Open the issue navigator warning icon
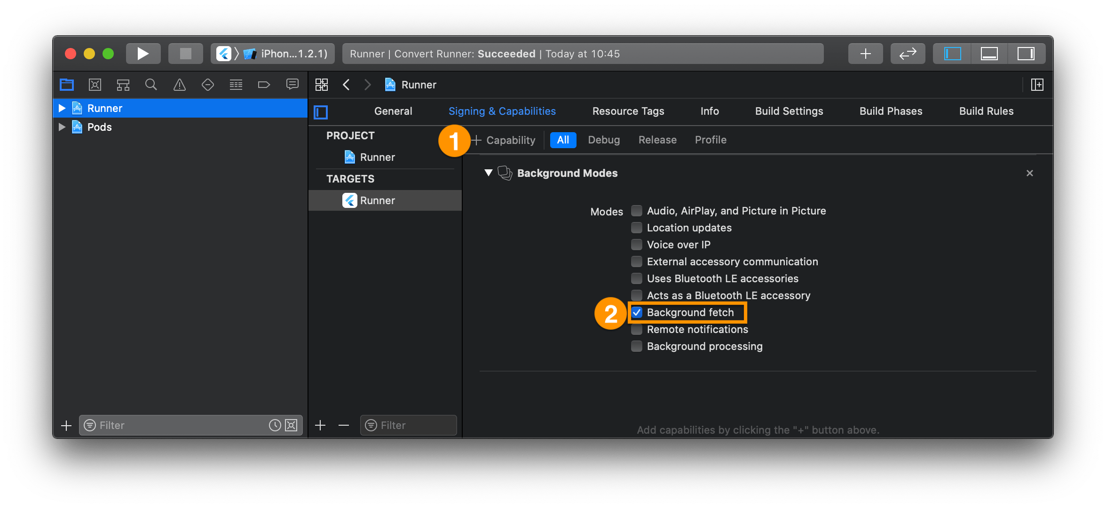 click(179, 85)
